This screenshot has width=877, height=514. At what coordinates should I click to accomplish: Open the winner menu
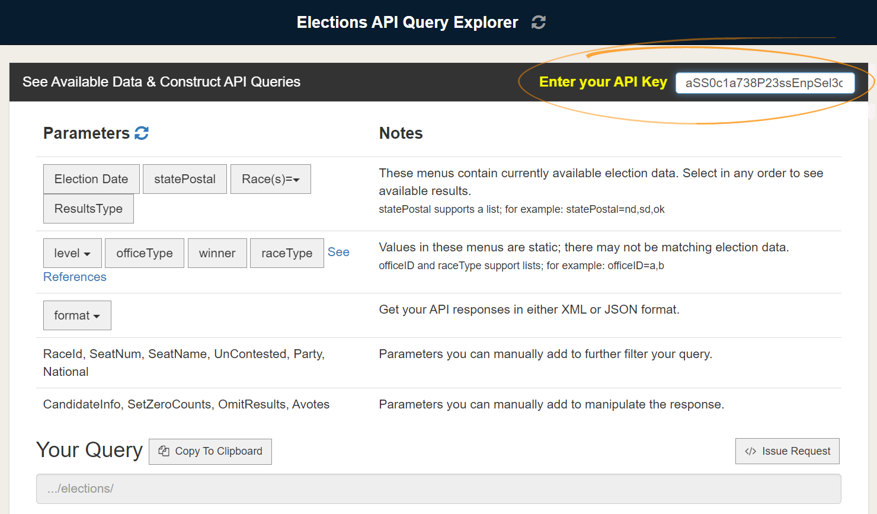(x=217, y=253)
